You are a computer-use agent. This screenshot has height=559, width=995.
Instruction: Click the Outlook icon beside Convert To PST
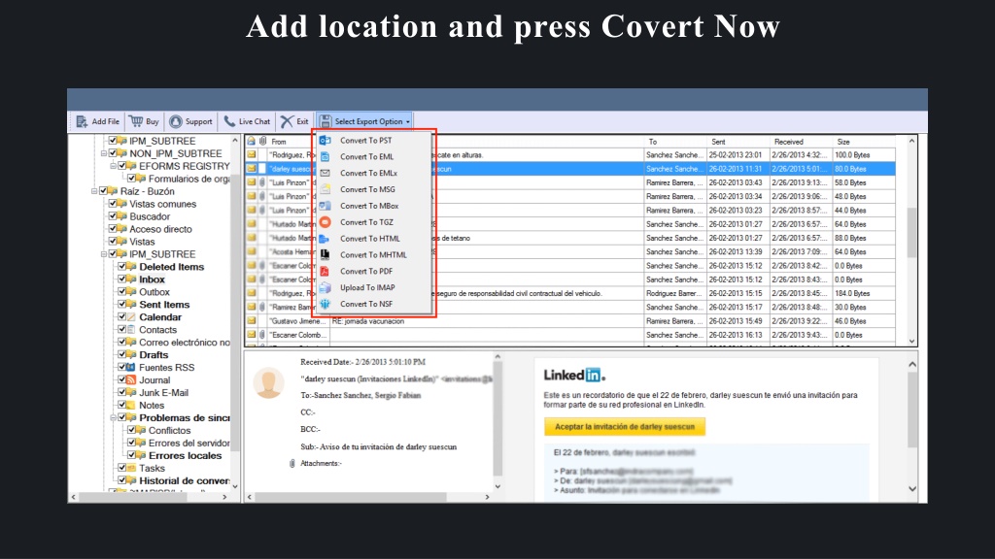click(325, 140)
